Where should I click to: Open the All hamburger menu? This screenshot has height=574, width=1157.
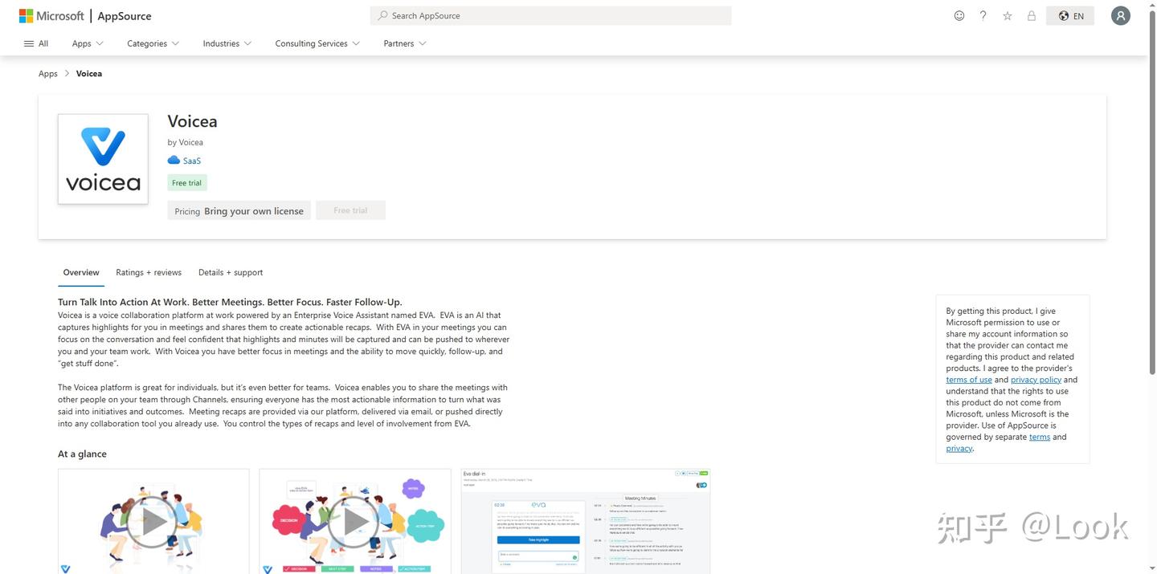tap(36, 43)
